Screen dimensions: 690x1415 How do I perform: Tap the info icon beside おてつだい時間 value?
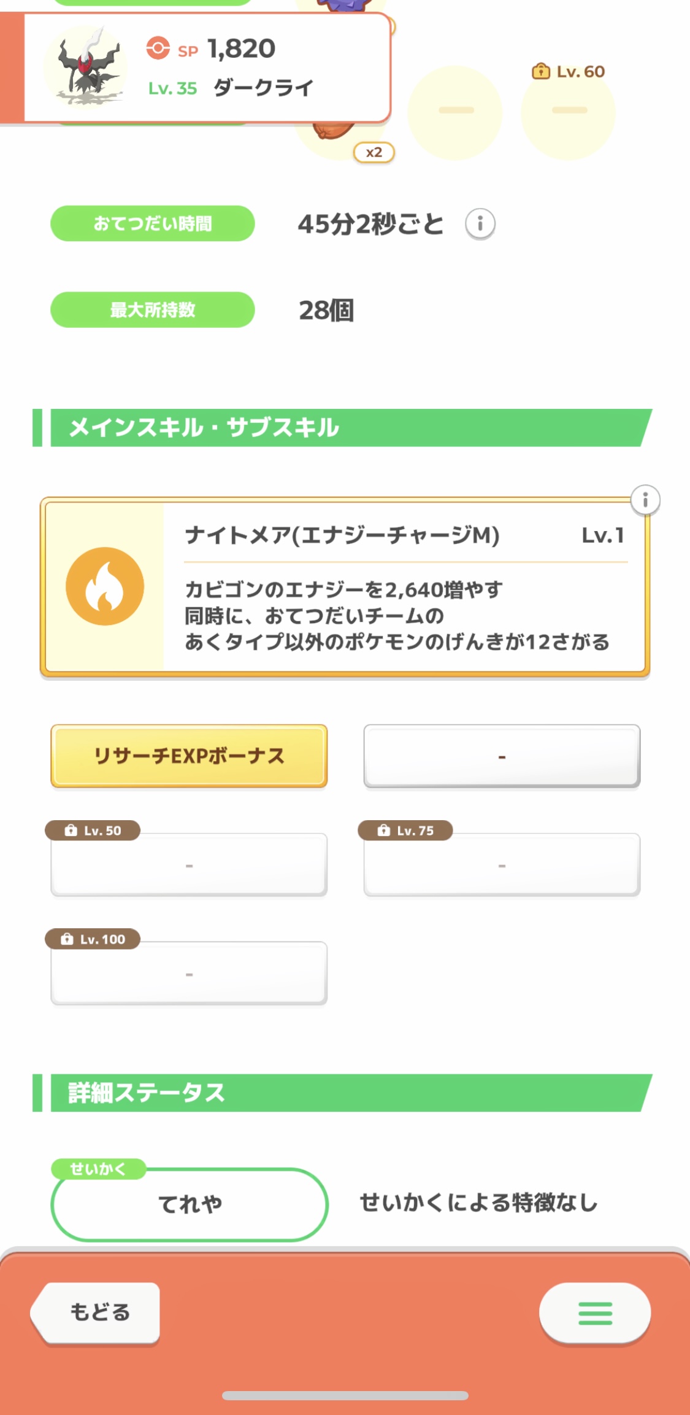(480, 223)
